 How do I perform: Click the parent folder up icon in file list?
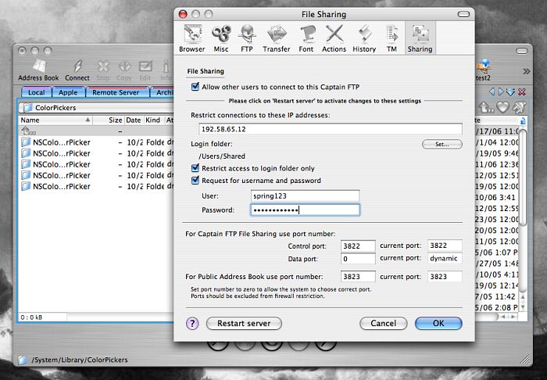tap(28, 131)
